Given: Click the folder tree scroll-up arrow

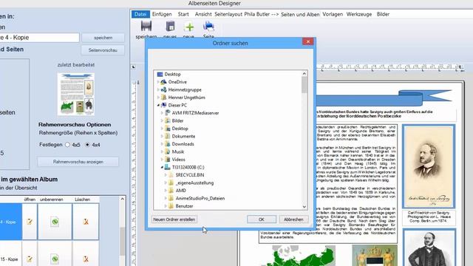Looking at the screenshot, I should tap(304, 74).
